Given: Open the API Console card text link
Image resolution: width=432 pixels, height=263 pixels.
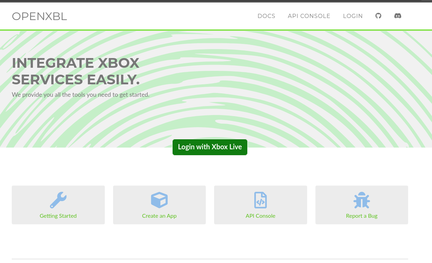Looking at the screenshot, I should [260, 216].
